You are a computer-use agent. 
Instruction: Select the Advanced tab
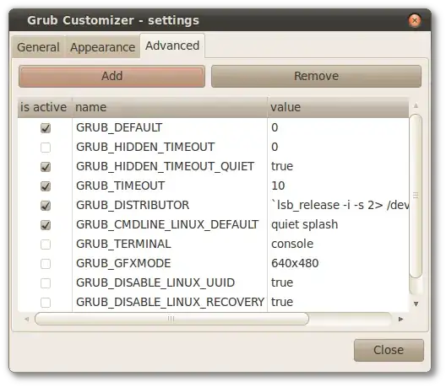tap(172, 46)
